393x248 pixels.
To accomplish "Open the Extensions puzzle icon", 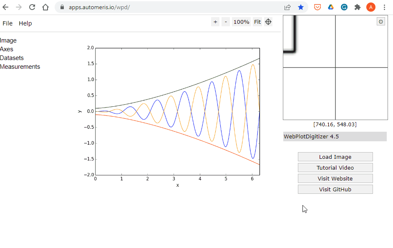I will 357,7.
